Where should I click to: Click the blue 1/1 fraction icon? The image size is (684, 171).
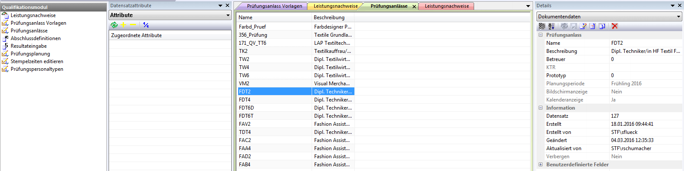[146, 25]
